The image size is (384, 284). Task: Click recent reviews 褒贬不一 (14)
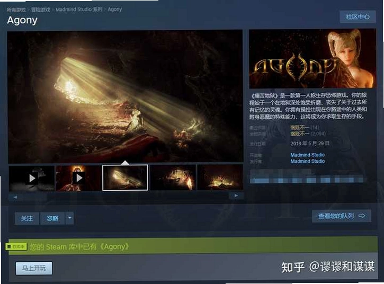pyautogui.click(x=305, y=127)
